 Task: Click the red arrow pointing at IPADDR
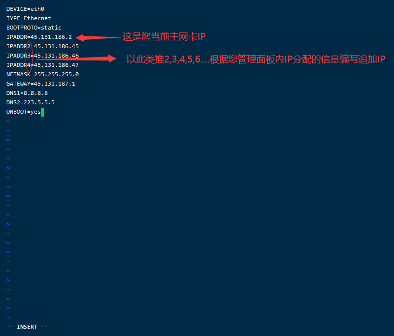click(x=98, y=38)
